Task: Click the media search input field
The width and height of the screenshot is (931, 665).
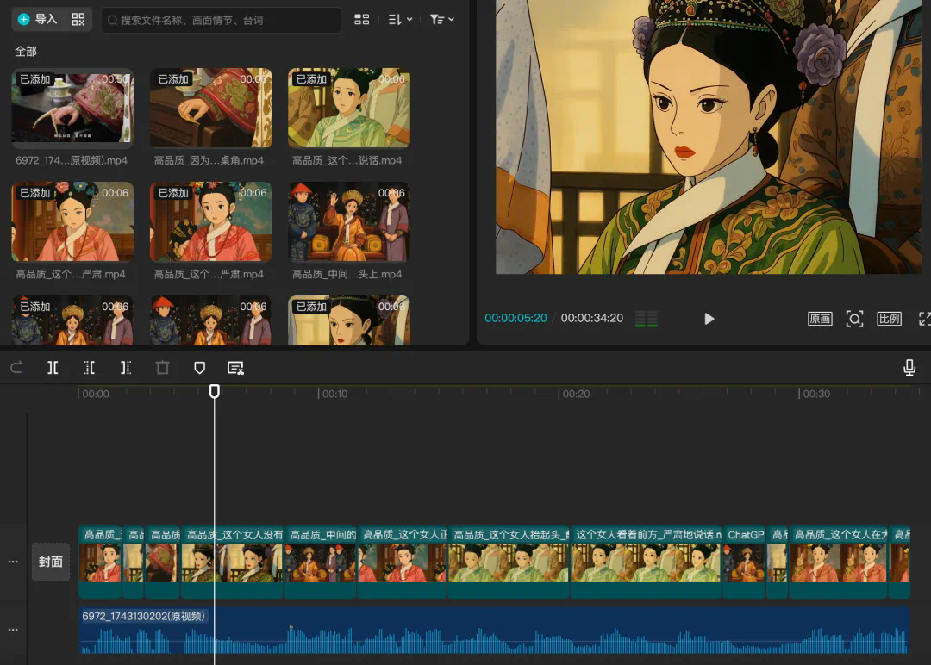Action: click(x=221, y=20)
